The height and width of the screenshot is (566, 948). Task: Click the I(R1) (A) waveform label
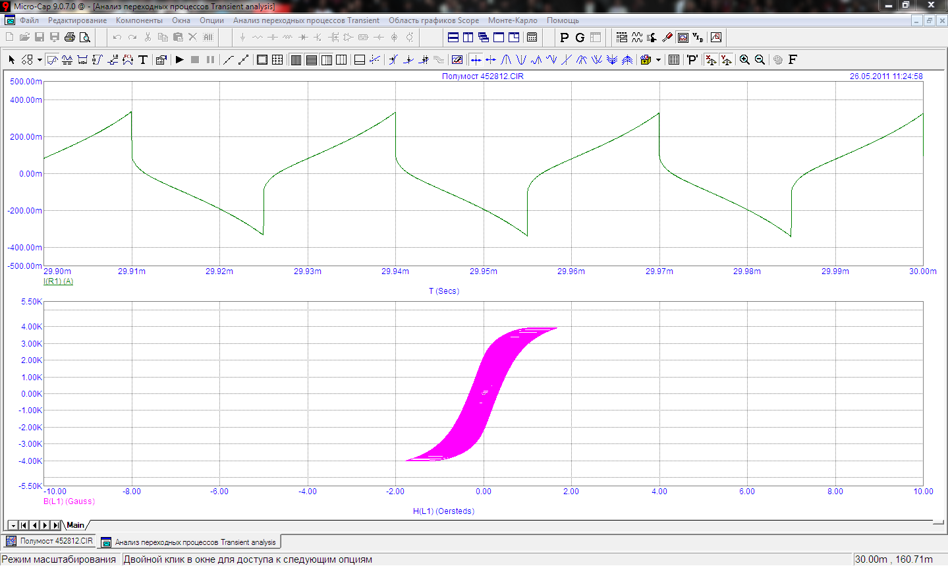(59, 281)
